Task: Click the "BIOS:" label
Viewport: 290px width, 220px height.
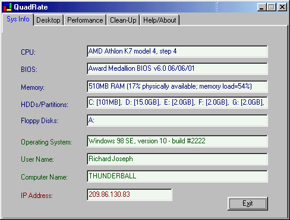Action: click(x=29, y=70)
